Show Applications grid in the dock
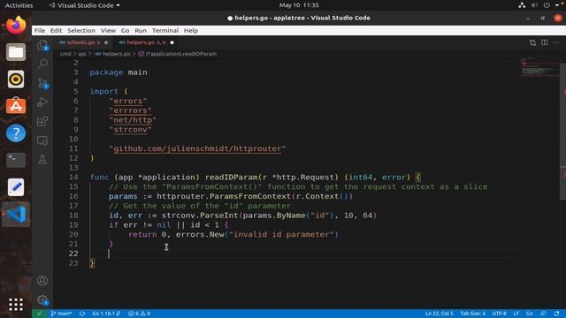 (16, 305)
